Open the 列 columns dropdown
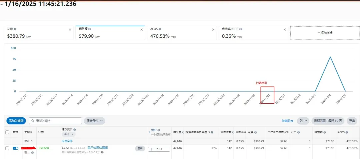The height and width of the screenshot is (159, 360). (303, 121)
